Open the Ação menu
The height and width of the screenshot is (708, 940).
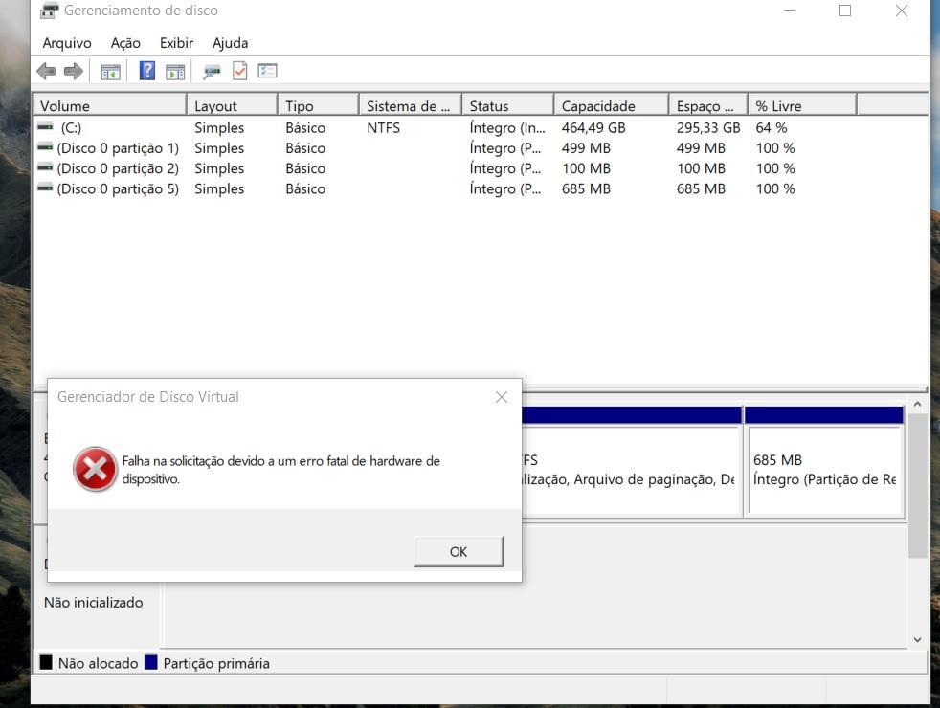click(x=125, y=43)
